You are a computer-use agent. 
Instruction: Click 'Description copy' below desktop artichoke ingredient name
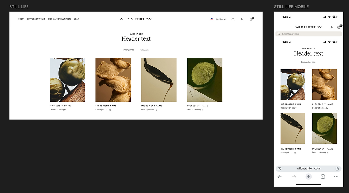click(x=58, y=110)
